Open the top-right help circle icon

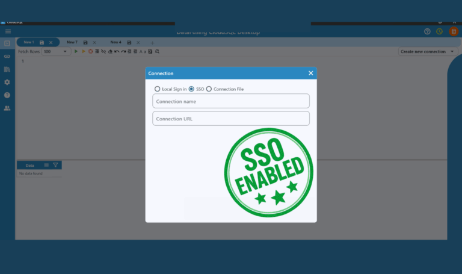tap(427, 31)
